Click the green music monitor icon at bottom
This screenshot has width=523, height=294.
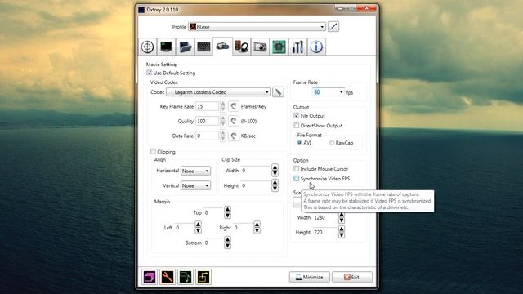(x=186, y=277)
